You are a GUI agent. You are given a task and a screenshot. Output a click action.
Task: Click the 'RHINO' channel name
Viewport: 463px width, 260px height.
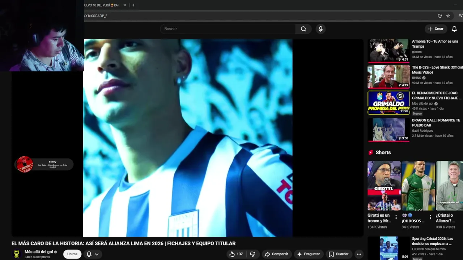coord(417,78)
